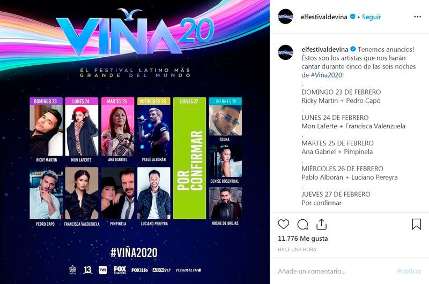Viewport: 429px width, 284px height.
Task: Open elfestivaldevina profile avatar in header
Action: tap(285, 17)
